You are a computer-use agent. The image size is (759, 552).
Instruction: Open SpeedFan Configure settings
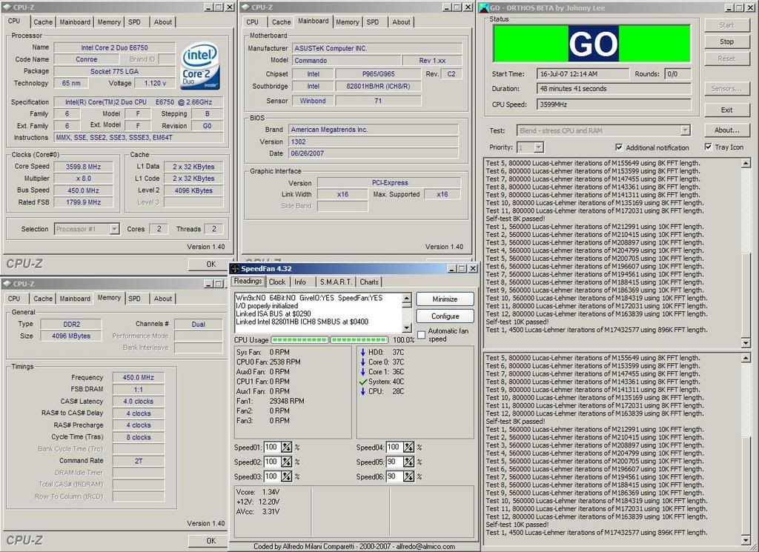pyautogui.click(x=445, y=316)
